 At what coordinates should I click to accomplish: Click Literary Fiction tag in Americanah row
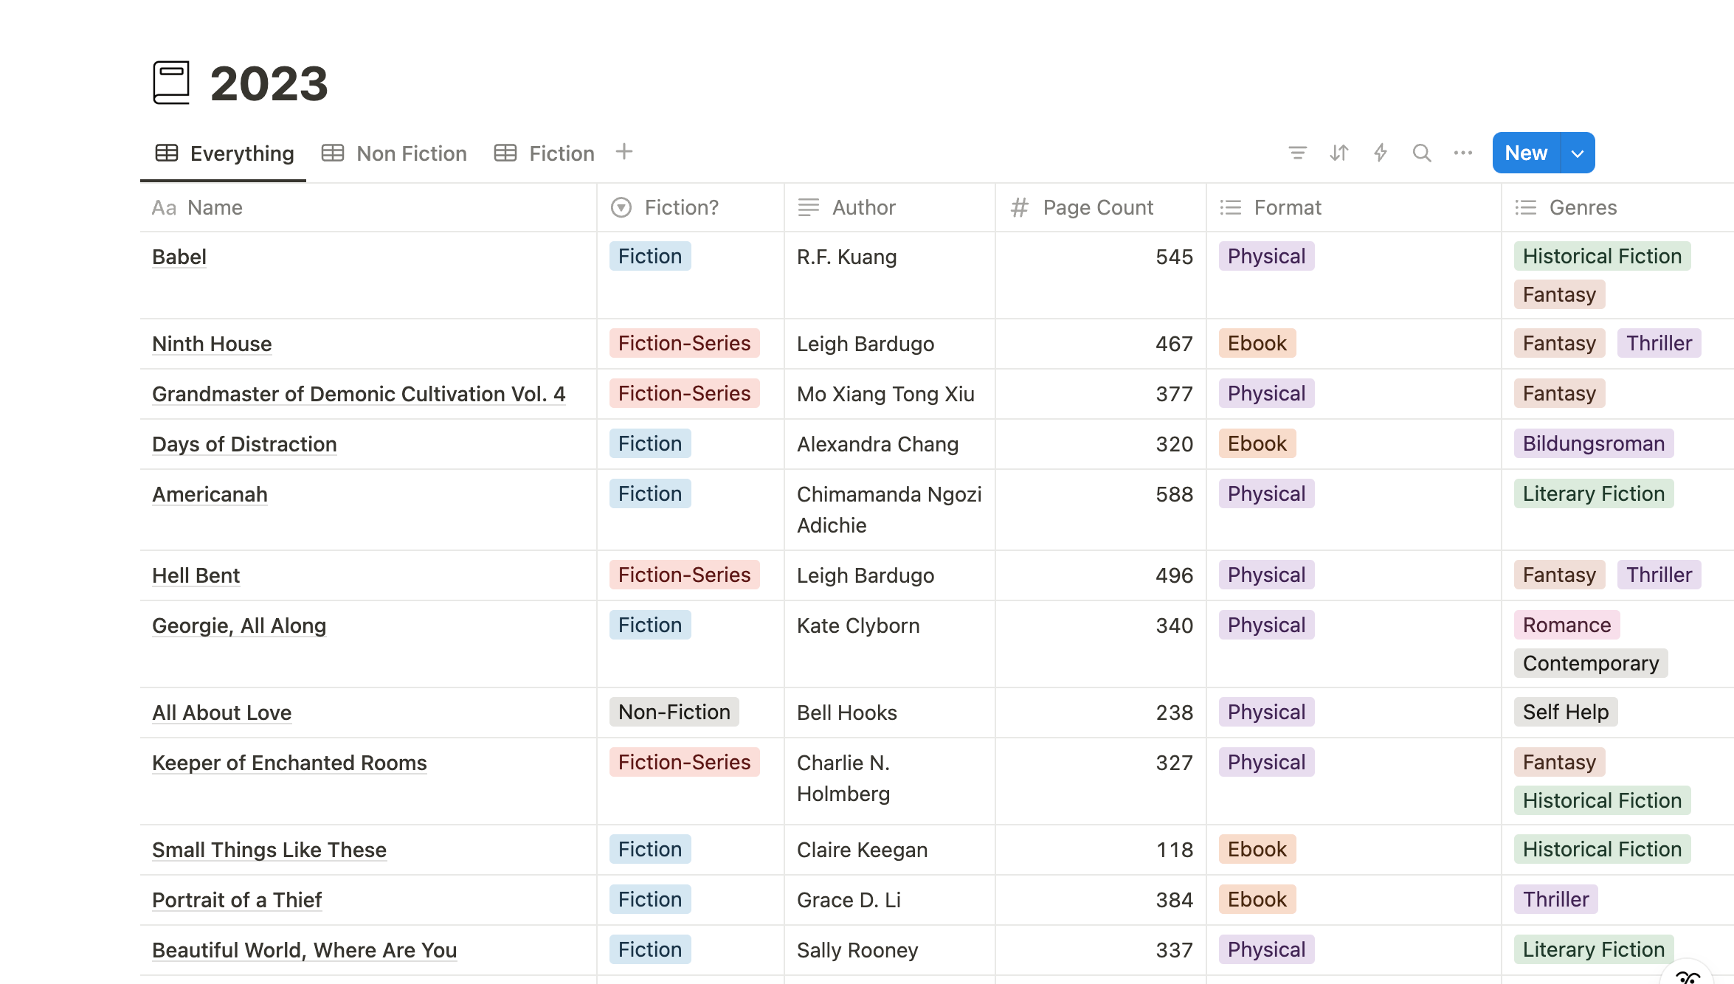[x=1594, y=493]
